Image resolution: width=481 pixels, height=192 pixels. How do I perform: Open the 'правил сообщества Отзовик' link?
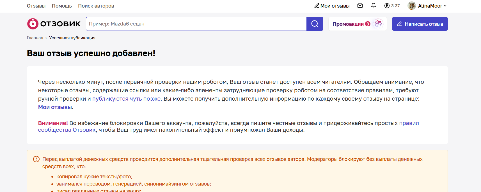pyautogui.click(x=409, y=123)
